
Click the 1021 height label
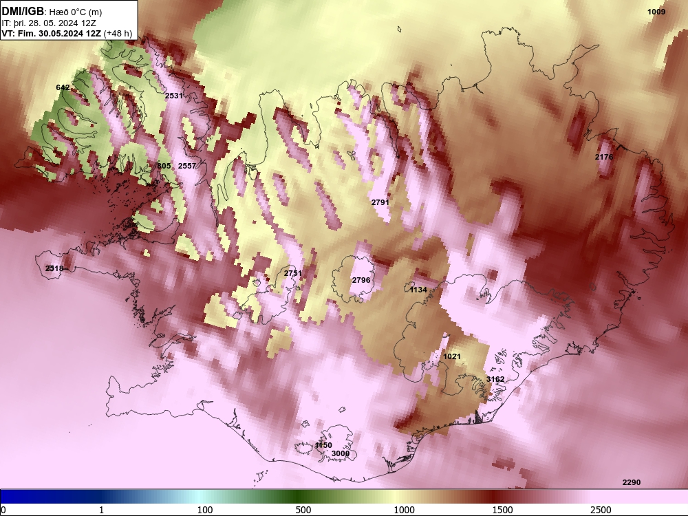tap(452, 356)
